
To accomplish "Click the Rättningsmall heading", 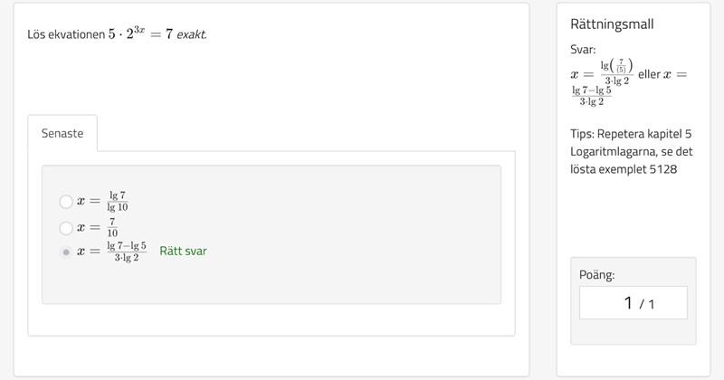I will point(613,24).
